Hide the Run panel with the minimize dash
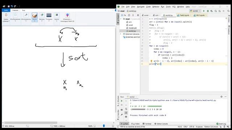The width and height of the screenshot is (232, 130). [225, 97]
